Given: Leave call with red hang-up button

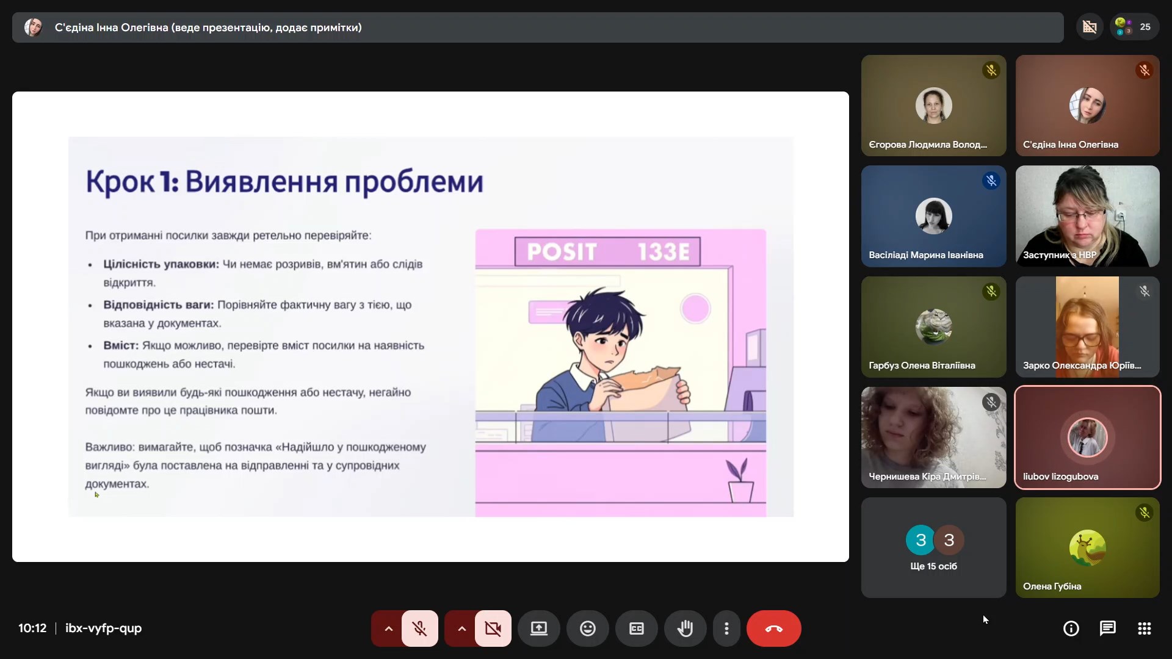Looking at the screenshot, I should [773, 628].
